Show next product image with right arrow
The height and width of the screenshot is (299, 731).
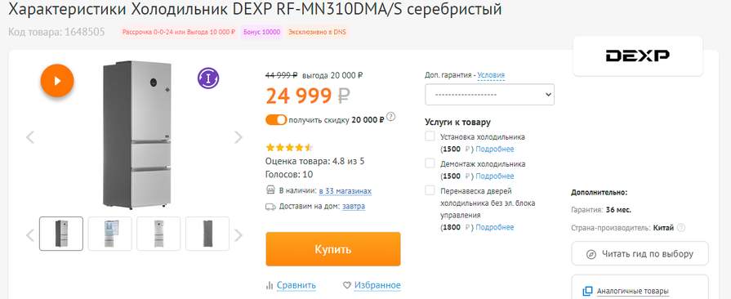coord(238,137)
